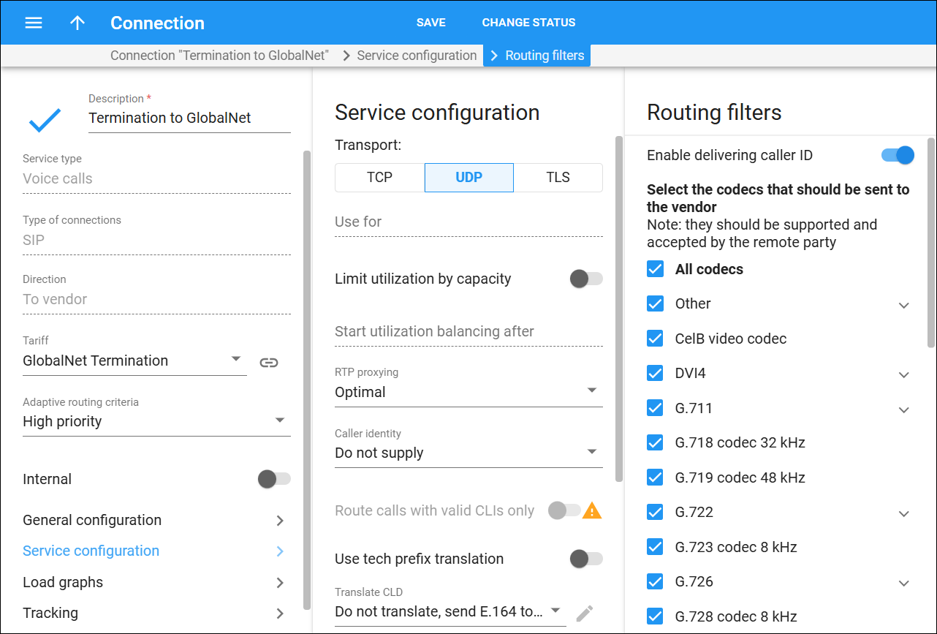
Task: Click the CHANGE STATUS button
Action: click(528, 23)
